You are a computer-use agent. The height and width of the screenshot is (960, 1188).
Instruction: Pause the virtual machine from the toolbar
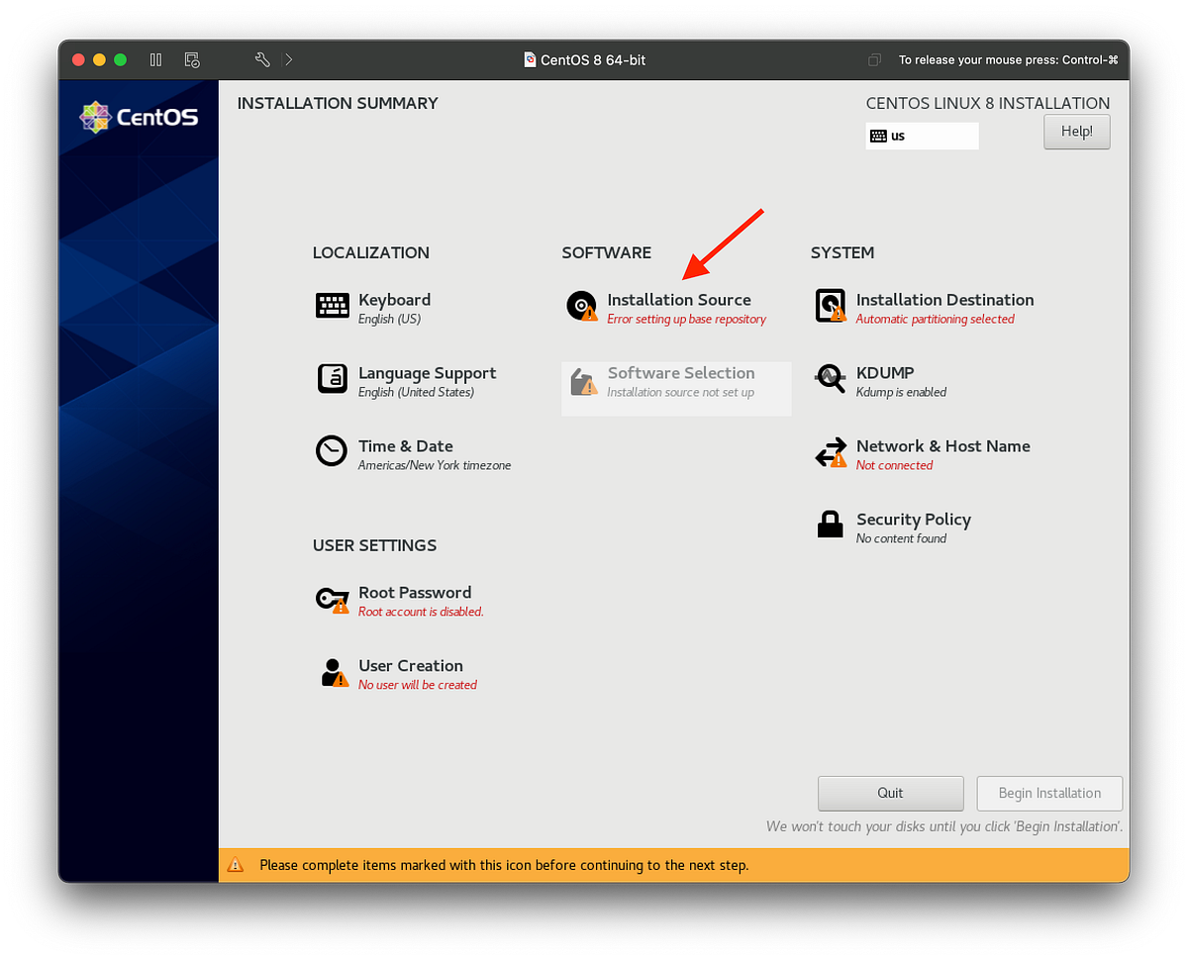pos(155,59)
